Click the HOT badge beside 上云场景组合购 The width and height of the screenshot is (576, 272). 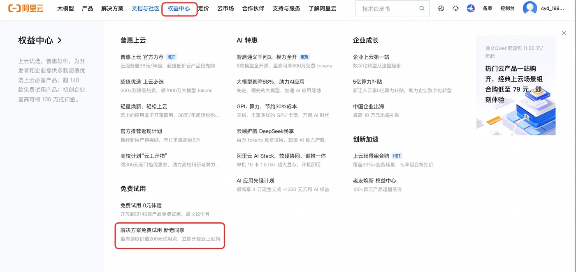397,156
